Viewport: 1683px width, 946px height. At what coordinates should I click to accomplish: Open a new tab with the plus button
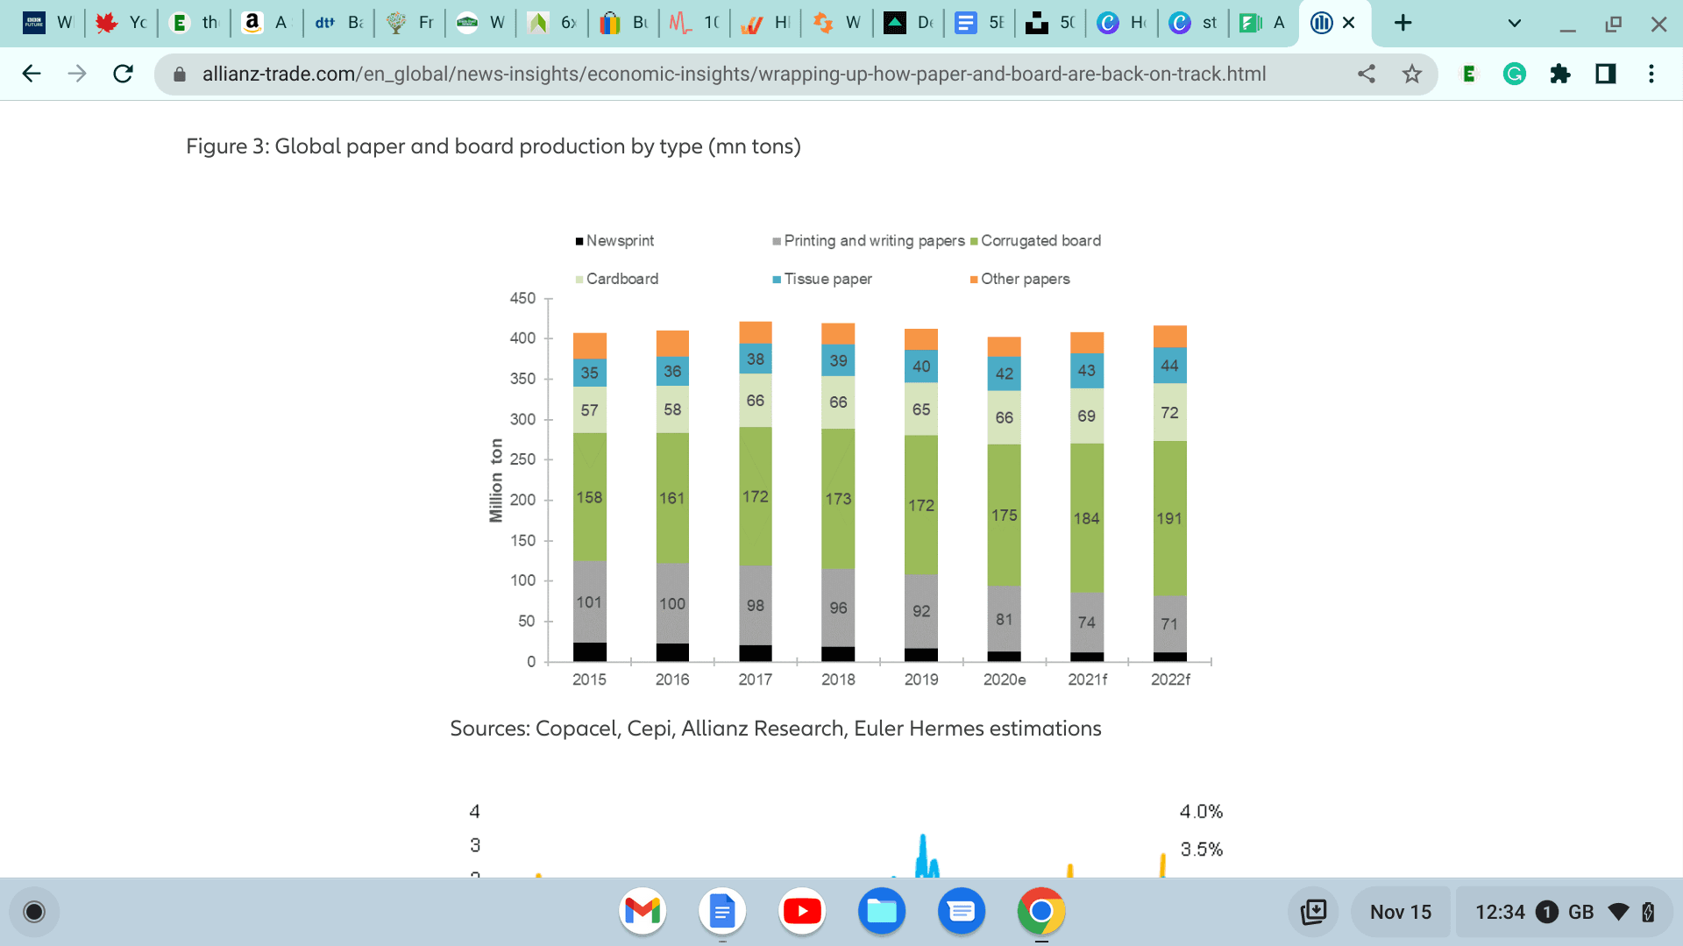pos(1402,24)
